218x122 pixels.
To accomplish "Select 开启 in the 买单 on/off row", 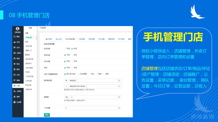I will 65,68.
